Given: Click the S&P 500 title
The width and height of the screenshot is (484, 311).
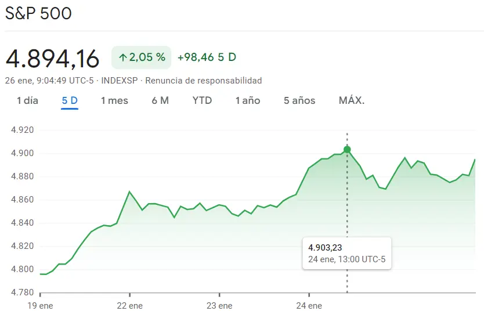Looking at the screenshot, I should [38, 14].
